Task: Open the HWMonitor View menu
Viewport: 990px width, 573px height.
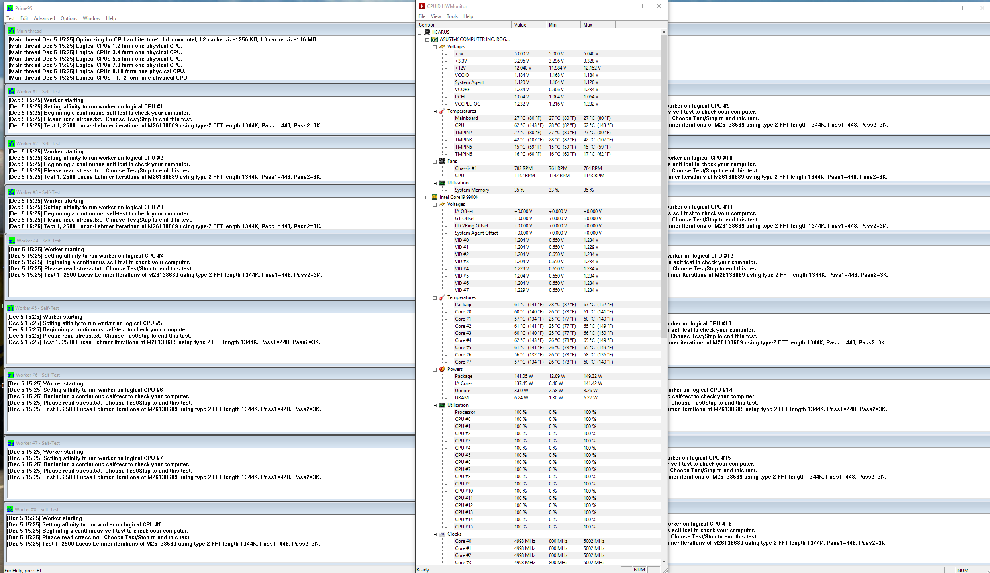Action: point(436,16)
